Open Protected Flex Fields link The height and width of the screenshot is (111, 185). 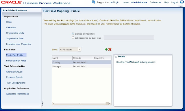(16, 61)
